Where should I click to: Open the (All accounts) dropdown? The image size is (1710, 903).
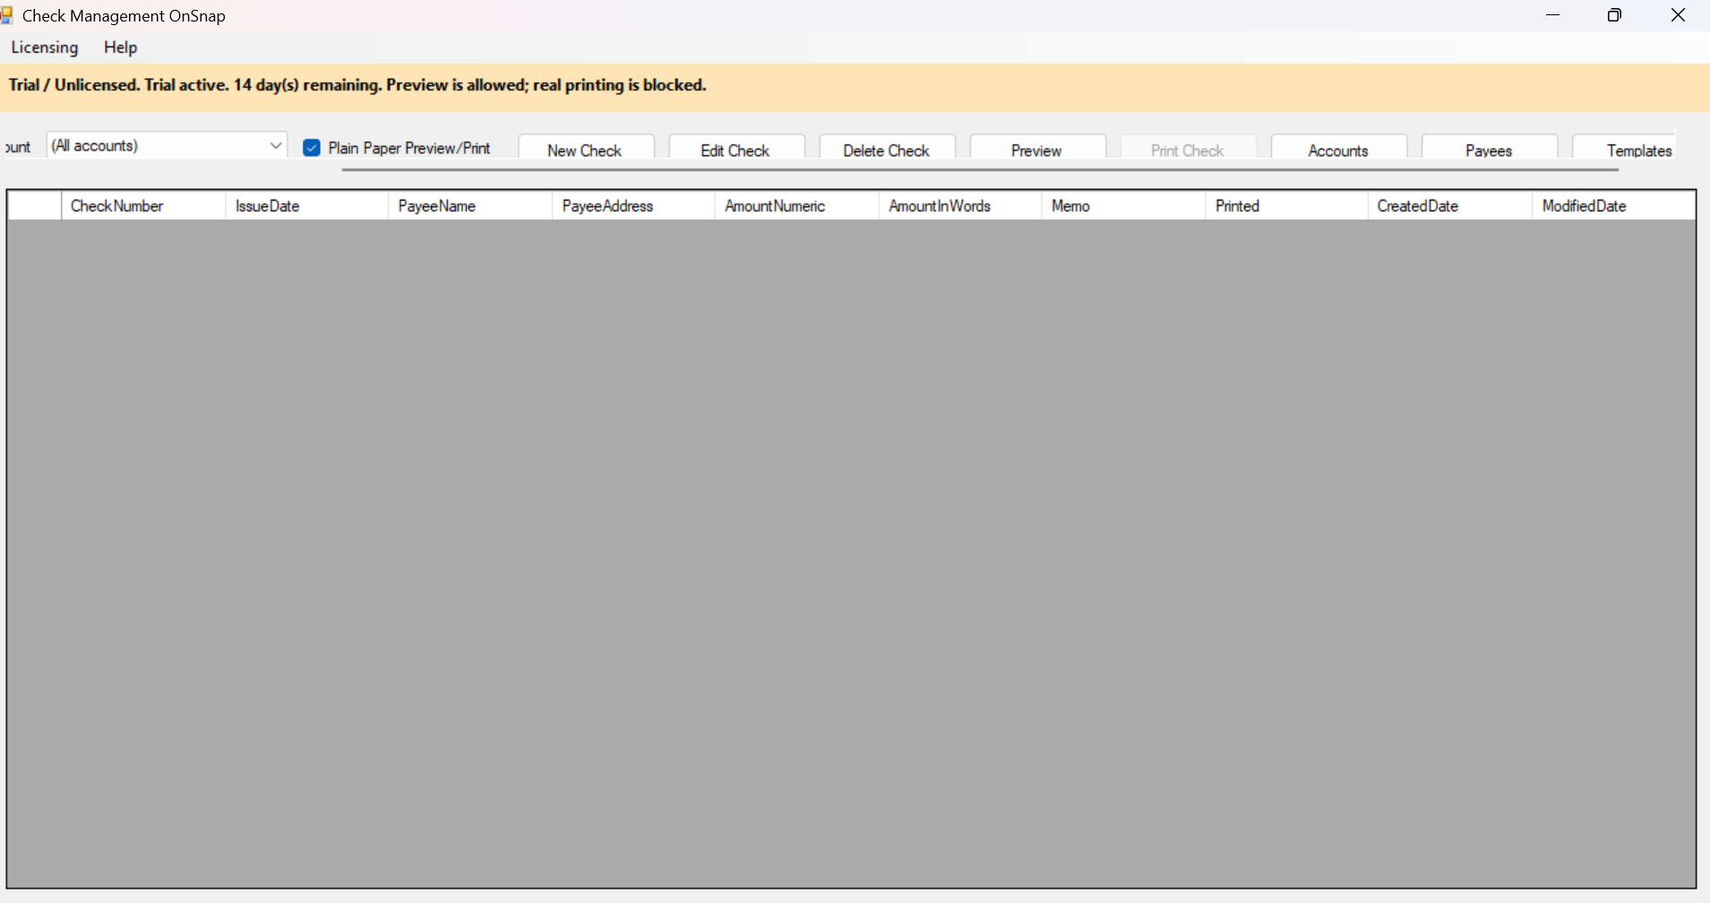click(x=276, y=144)
